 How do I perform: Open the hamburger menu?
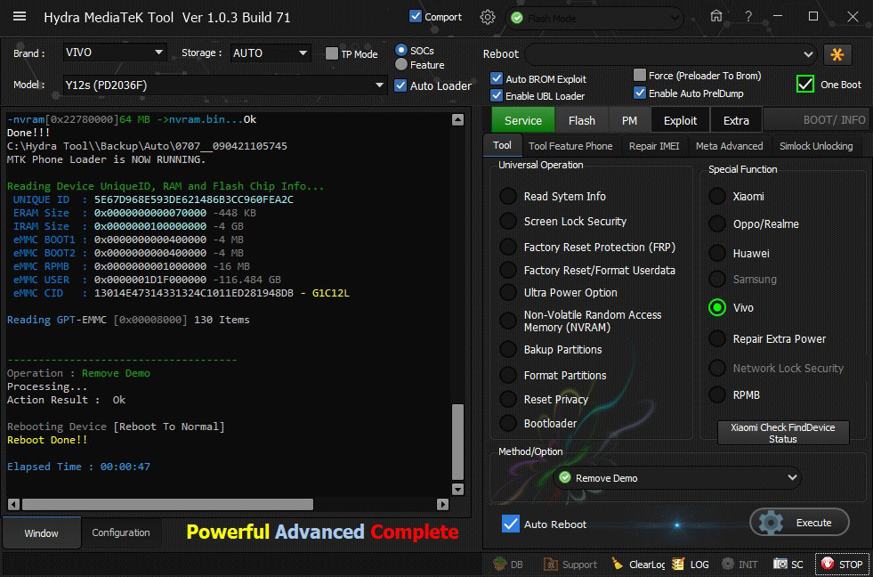tap(20, 16)
